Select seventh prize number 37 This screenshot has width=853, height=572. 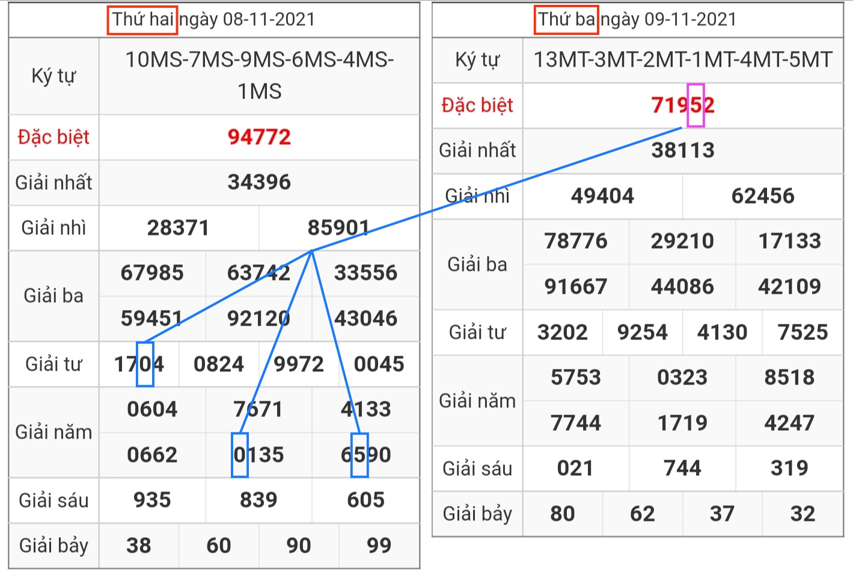coord(723,514)
